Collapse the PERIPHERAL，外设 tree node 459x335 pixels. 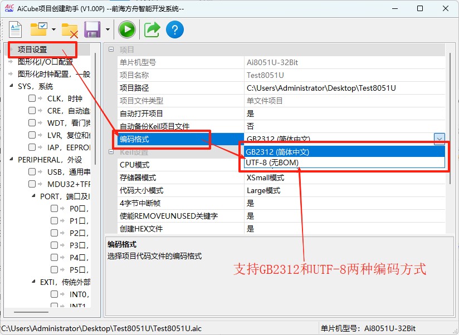(x=11, y=159)
